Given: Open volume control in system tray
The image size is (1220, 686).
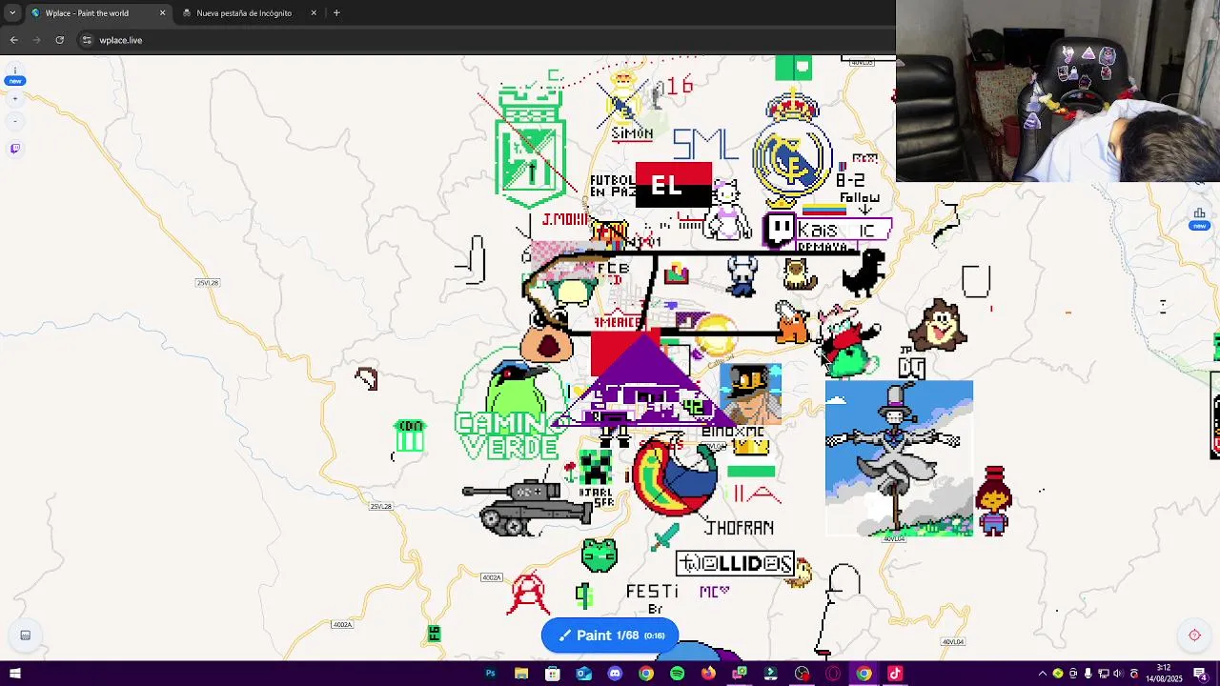Looking at the screenshot, I should click(1118, 674).
